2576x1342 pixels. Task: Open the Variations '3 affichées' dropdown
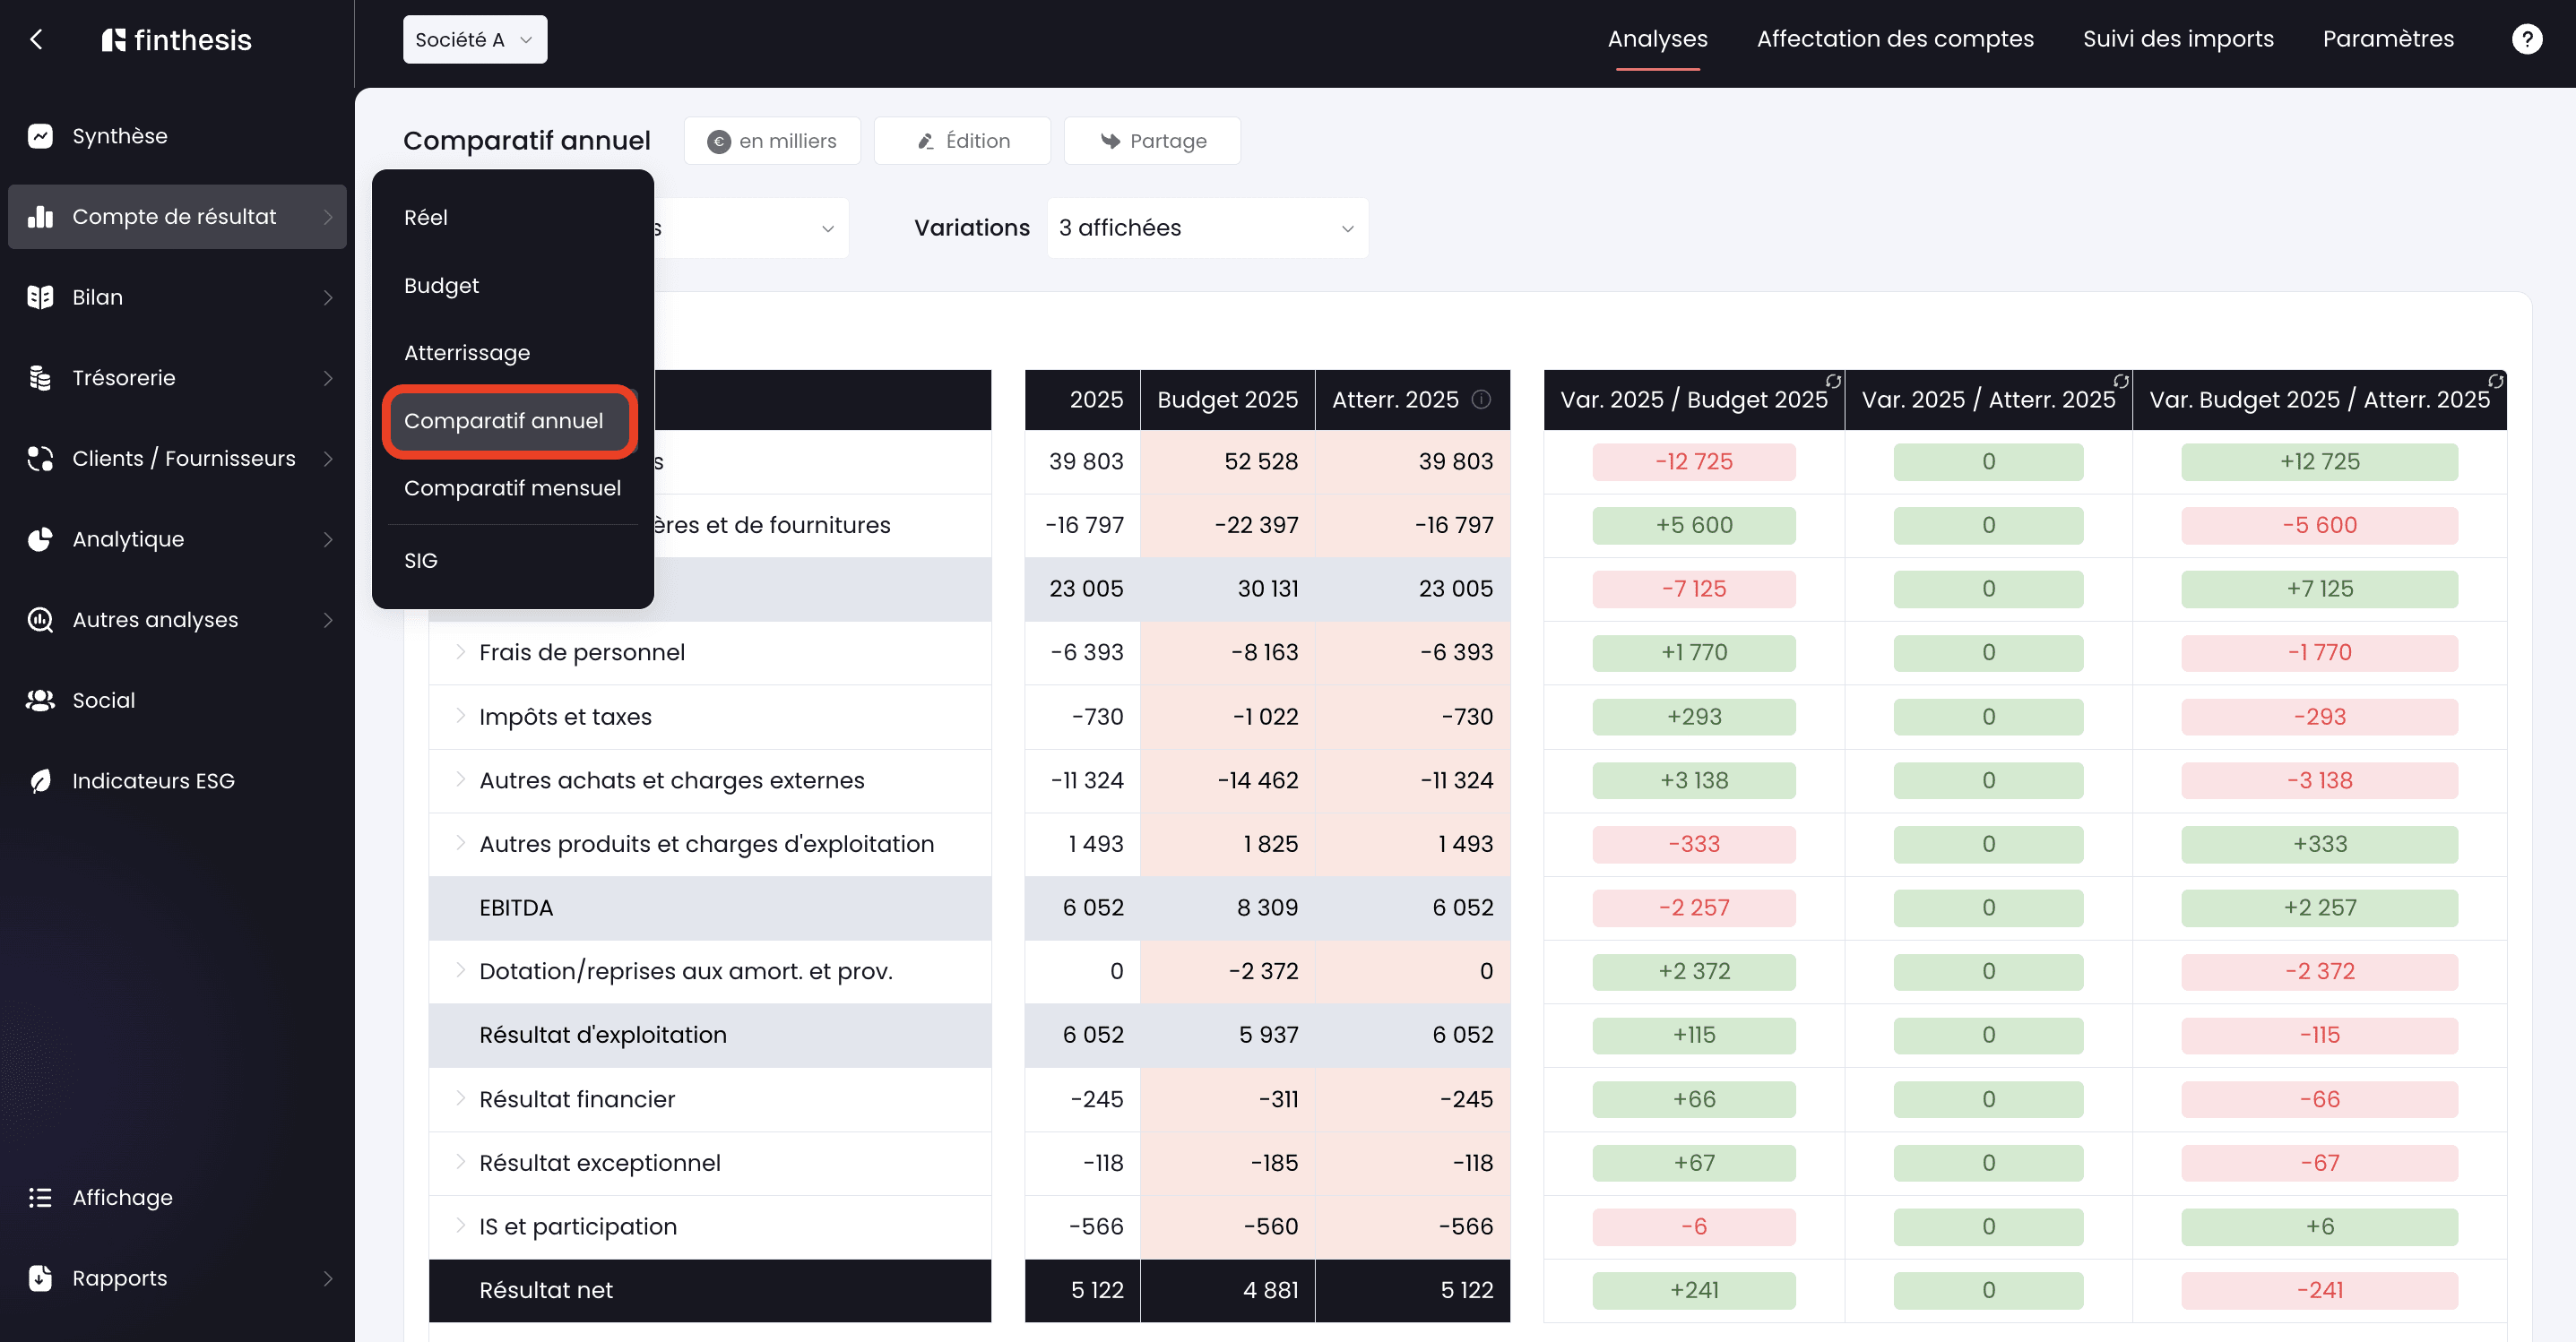coord(1207,228)
